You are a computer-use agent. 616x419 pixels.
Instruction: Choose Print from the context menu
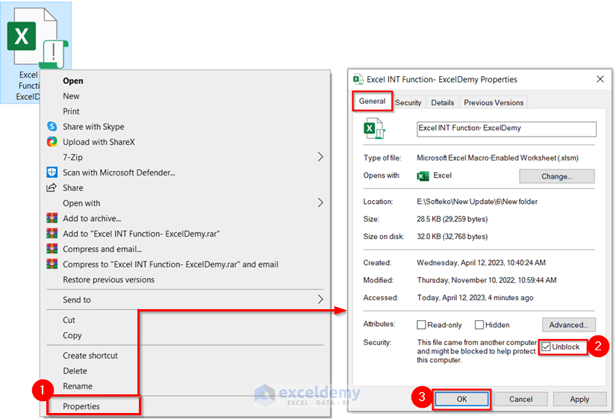point(71,111)
